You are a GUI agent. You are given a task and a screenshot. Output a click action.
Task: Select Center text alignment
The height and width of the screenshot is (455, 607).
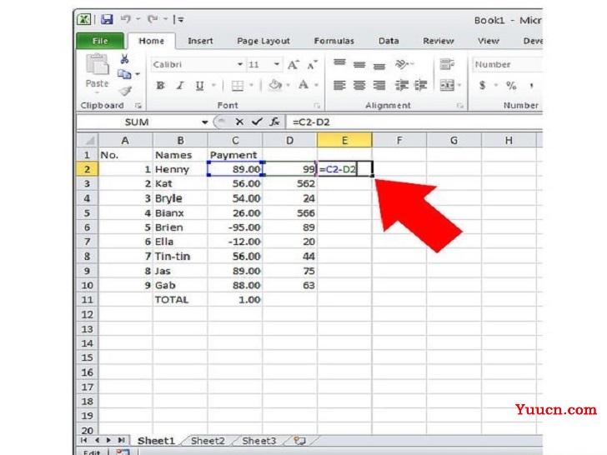[x=359, y=85]
